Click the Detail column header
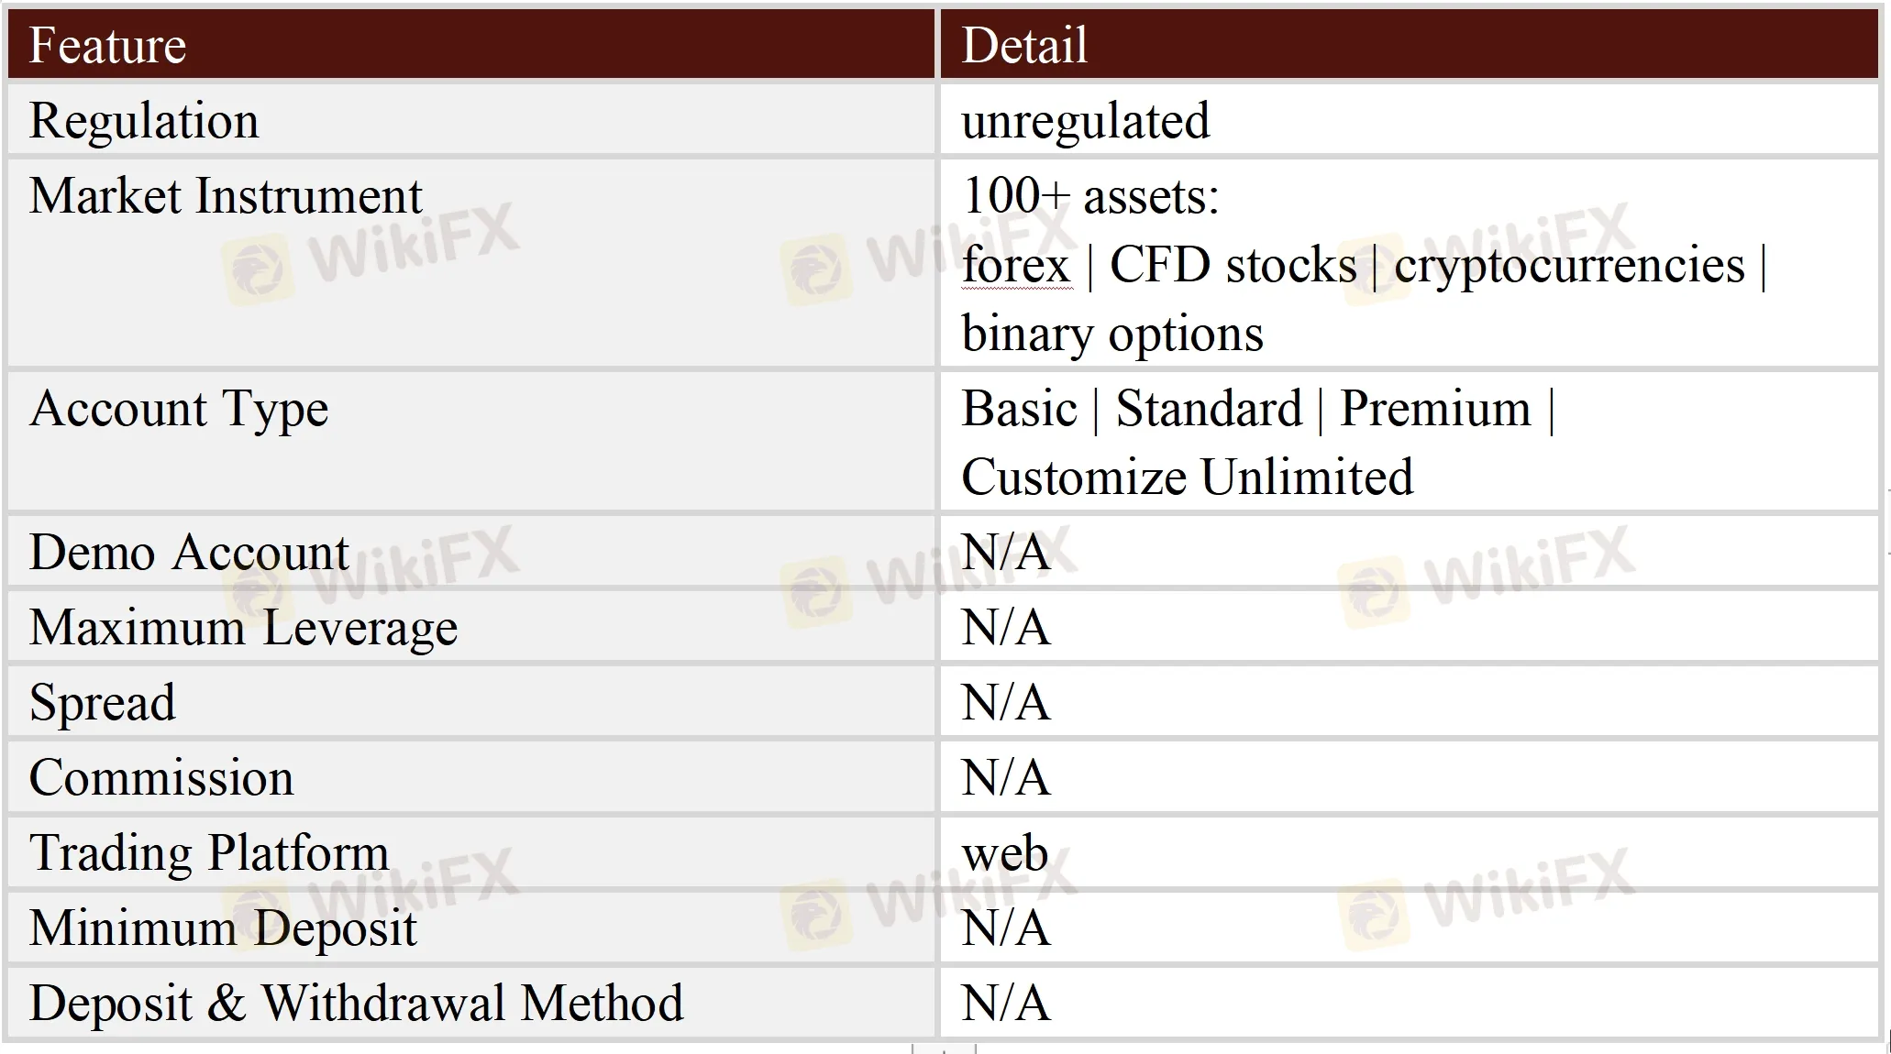 (x=1023, y=45)
